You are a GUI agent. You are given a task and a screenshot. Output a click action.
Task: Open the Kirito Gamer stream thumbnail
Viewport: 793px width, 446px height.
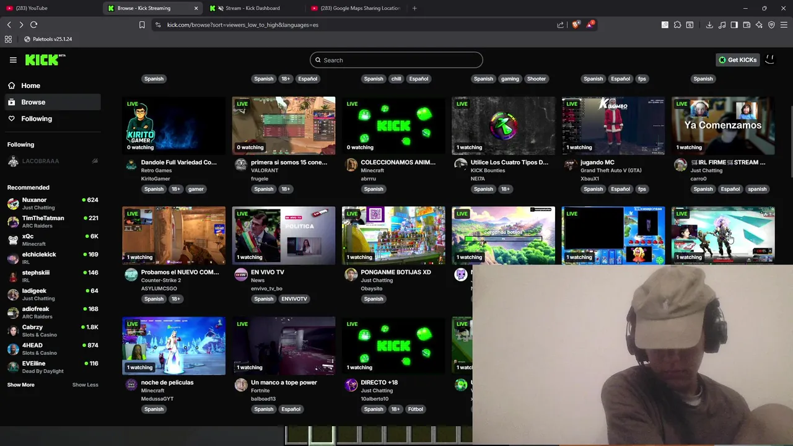coord(174,126)
